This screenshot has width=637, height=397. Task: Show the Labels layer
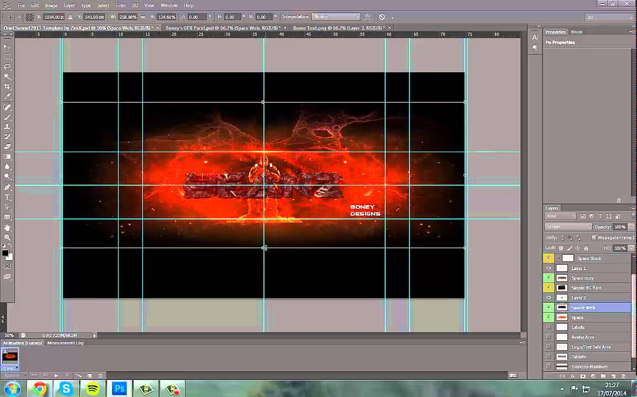click(549, 327)
